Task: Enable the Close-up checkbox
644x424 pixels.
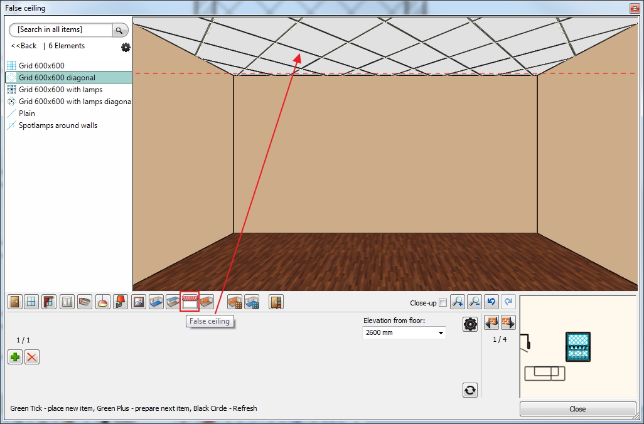Action: click(x=443, y=303)
